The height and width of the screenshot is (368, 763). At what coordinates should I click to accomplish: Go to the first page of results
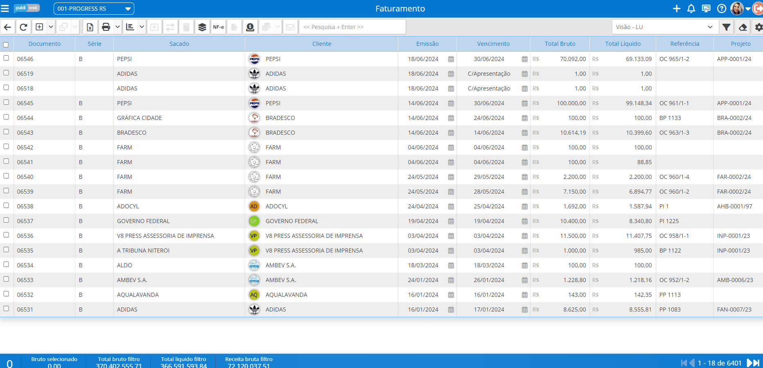(684, 363)
